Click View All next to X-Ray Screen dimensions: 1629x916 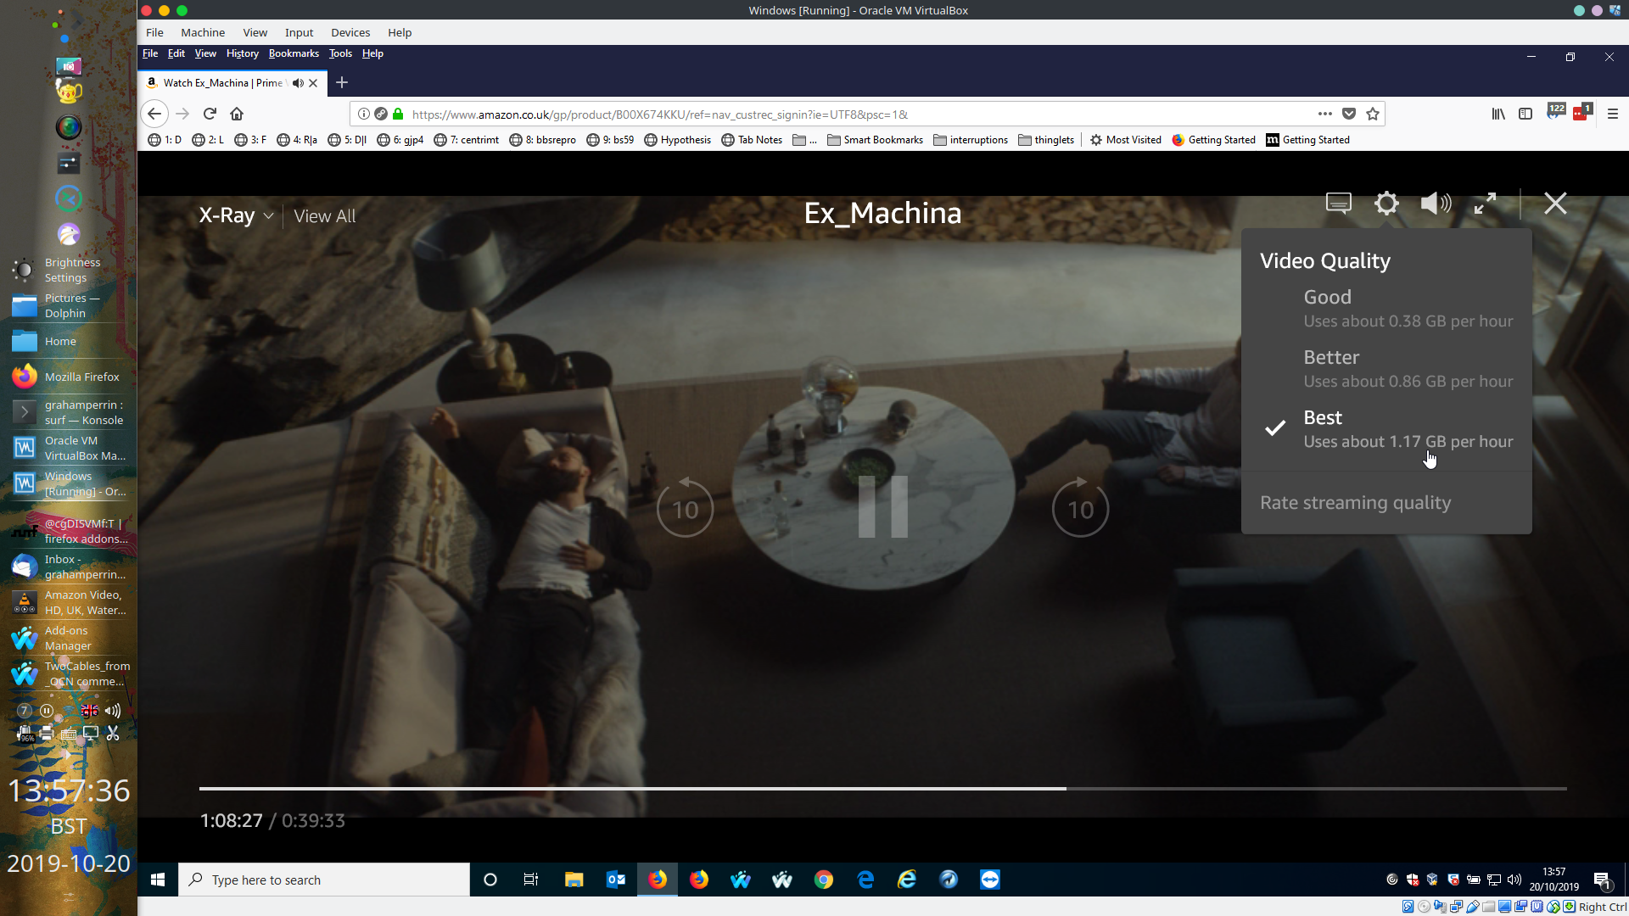pos(324,216)
